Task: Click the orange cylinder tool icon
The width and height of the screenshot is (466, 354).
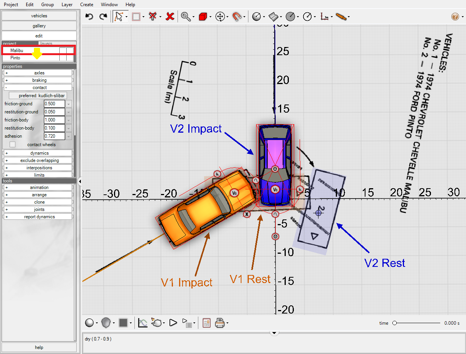Action: pos(341,17)
